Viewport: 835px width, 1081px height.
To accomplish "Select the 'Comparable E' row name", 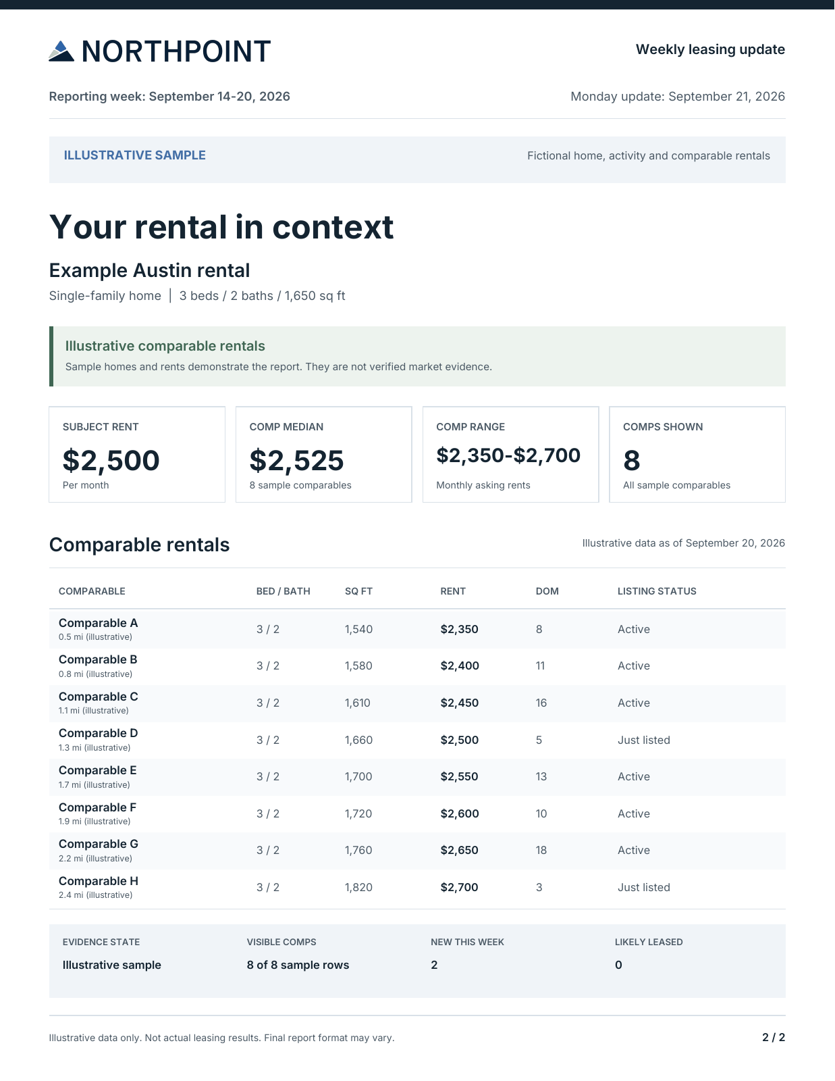I will 98,770.
